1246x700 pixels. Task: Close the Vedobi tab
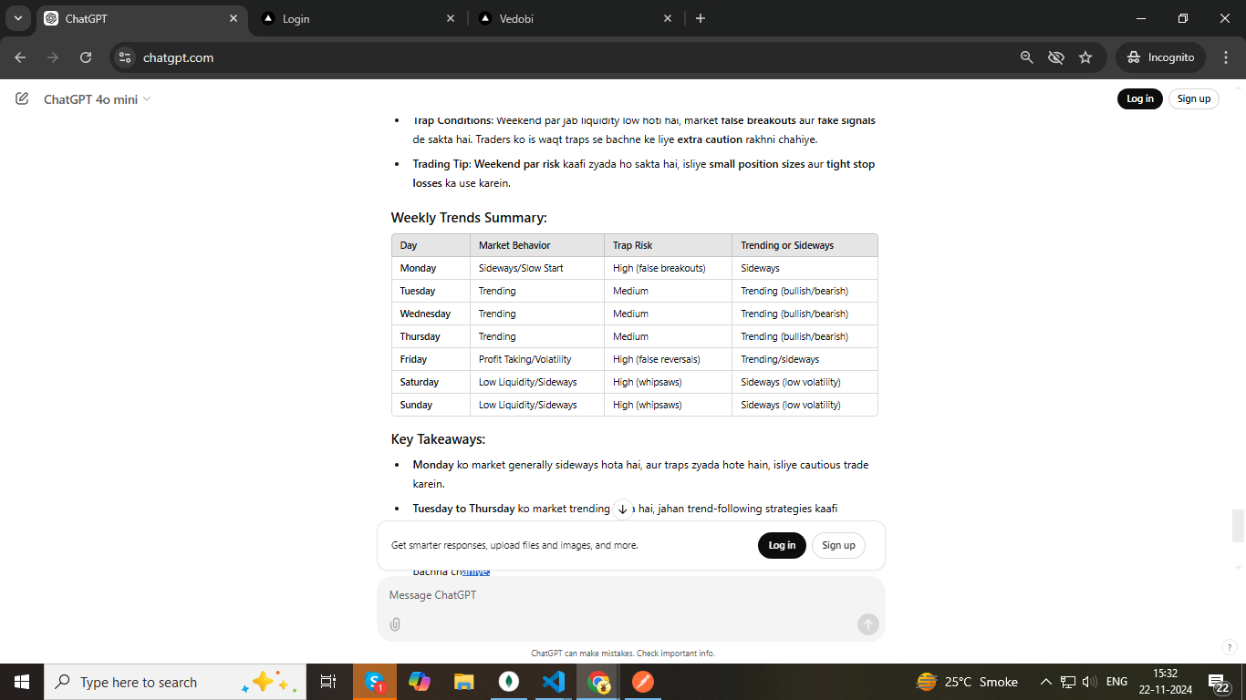point(668,18)
